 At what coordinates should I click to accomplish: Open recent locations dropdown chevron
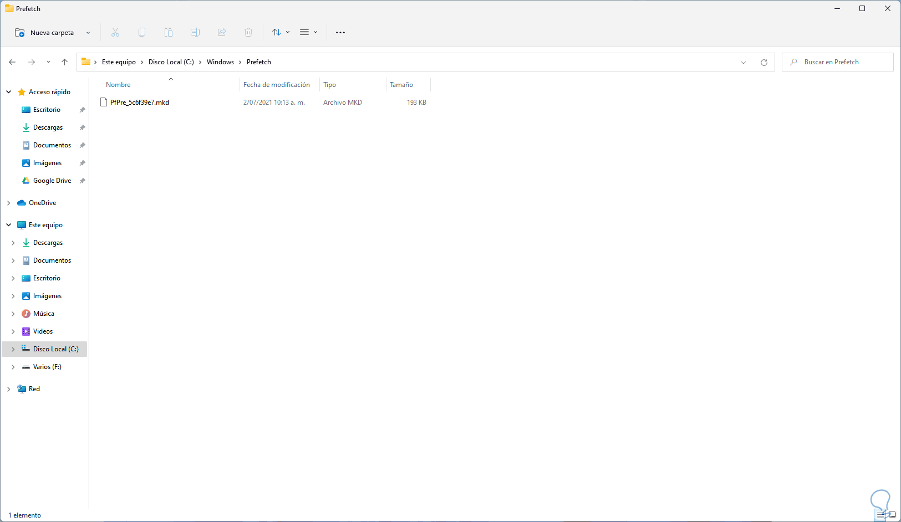(x=48, y=62)
